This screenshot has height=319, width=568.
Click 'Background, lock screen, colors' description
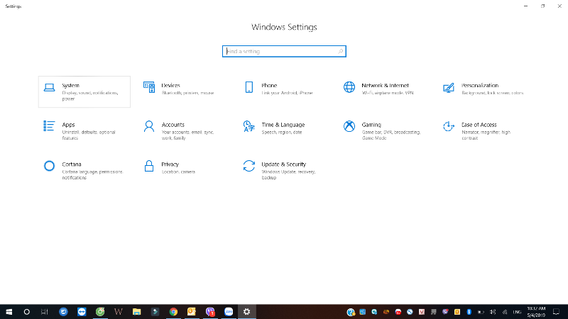492,93
